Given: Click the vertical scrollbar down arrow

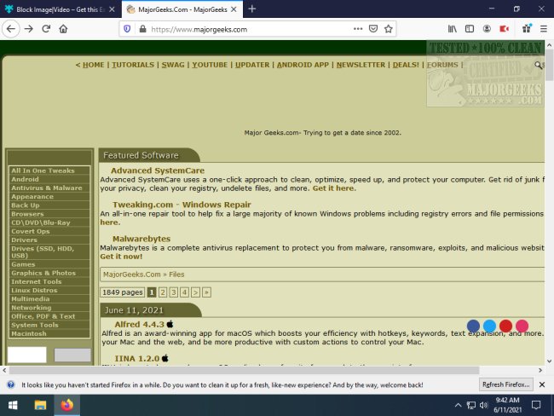Looking at the screenshot, I should tap(549, 361).
